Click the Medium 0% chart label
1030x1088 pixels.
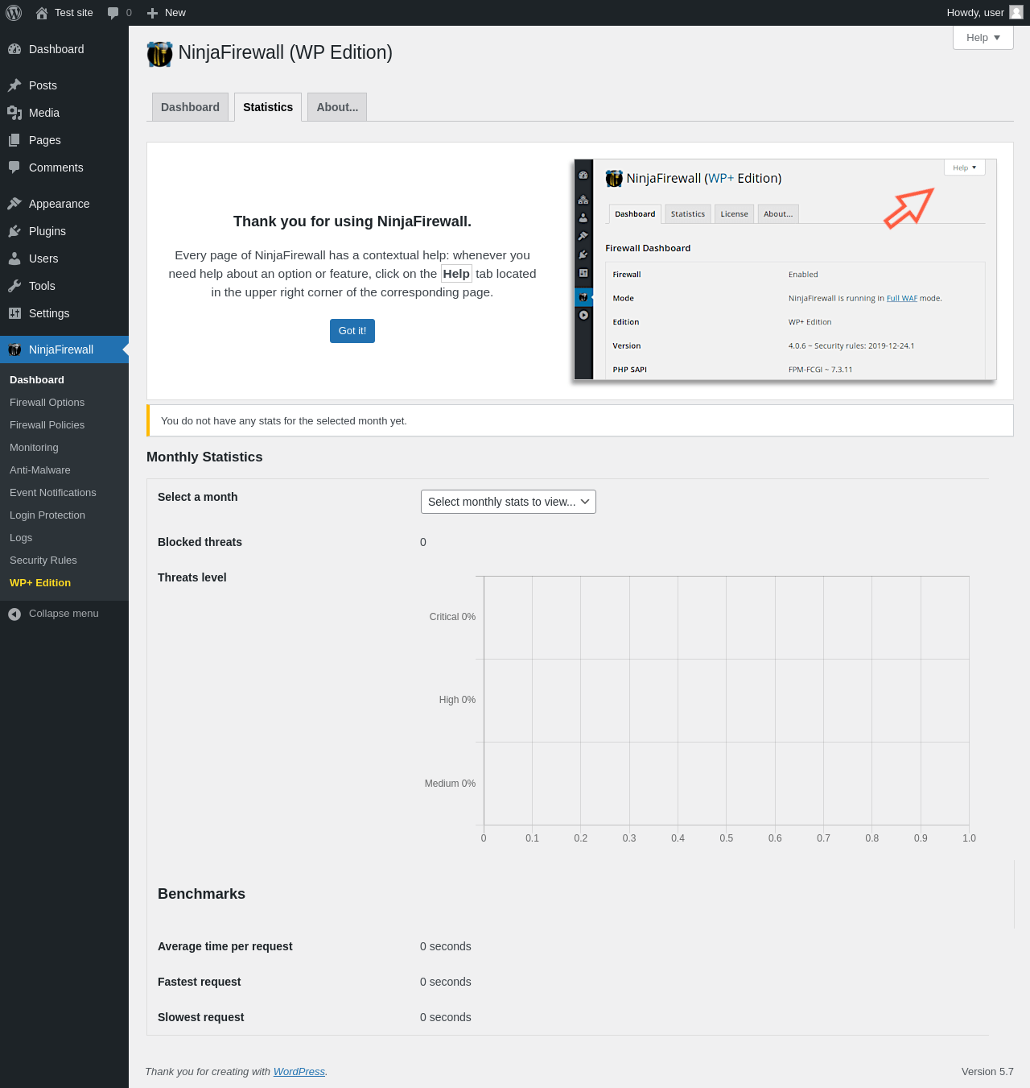tap(450, 784)
